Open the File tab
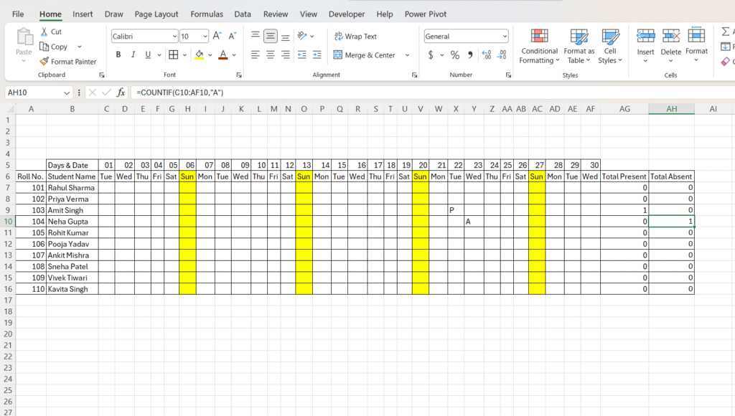735x416 pixels. coord(18,14)
